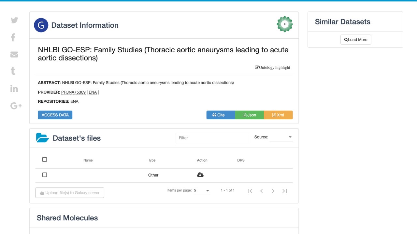Click the ACCESS DATA button
417x234 pixels.
pyautogui.click(x=55, y=115)
